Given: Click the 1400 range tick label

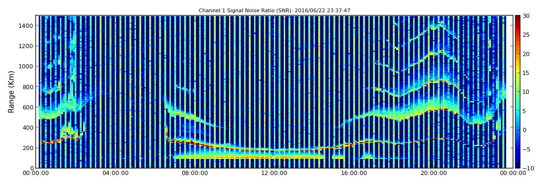Looking at the screenshot, I should pyautogui.click(x=26, y=25).
